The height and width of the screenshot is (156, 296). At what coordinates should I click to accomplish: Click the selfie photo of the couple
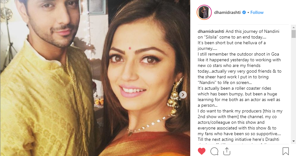(95, 78)
